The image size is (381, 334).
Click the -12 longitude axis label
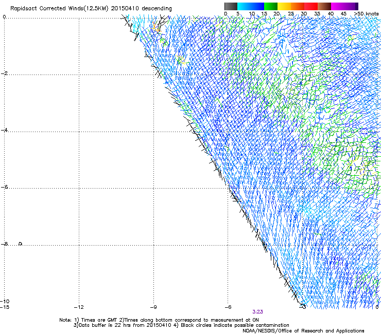(x=79, y=307)
